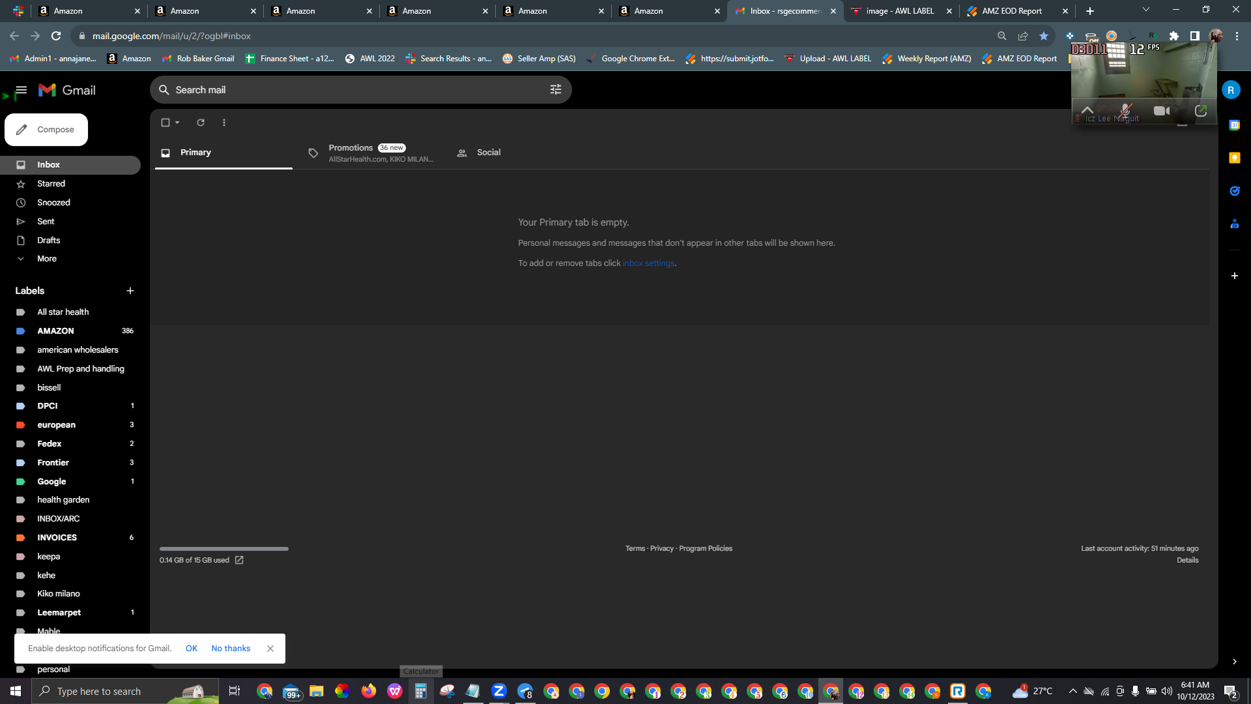Open the More options three-dot menu in the mail toolbar
Viewport: 1251px width, 704px height.
224,123
